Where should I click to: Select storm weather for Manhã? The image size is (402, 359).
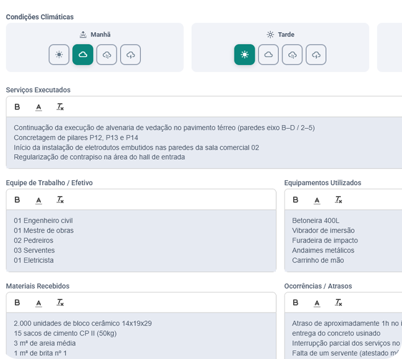point(130,54)
